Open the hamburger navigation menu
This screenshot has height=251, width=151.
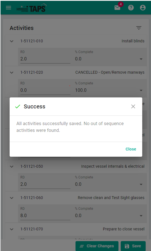[8, 8]
